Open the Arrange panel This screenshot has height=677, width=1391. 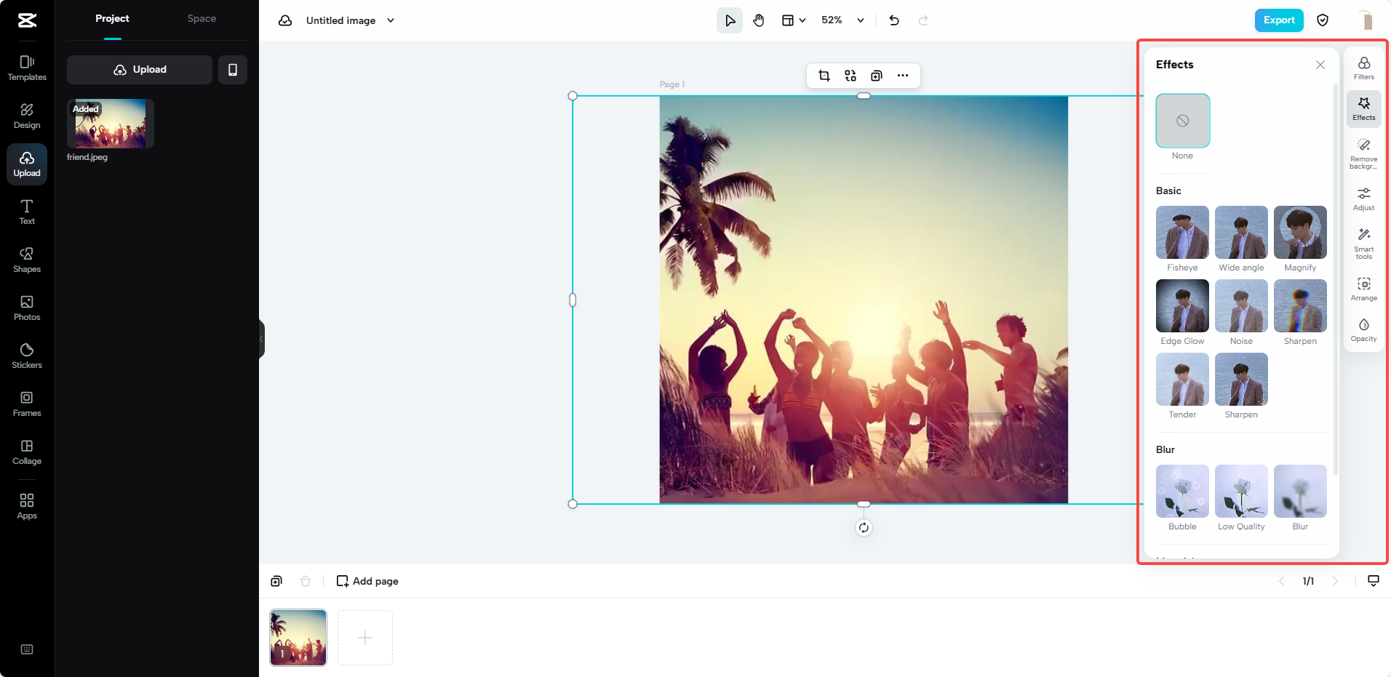click(x=1363, y=287)
